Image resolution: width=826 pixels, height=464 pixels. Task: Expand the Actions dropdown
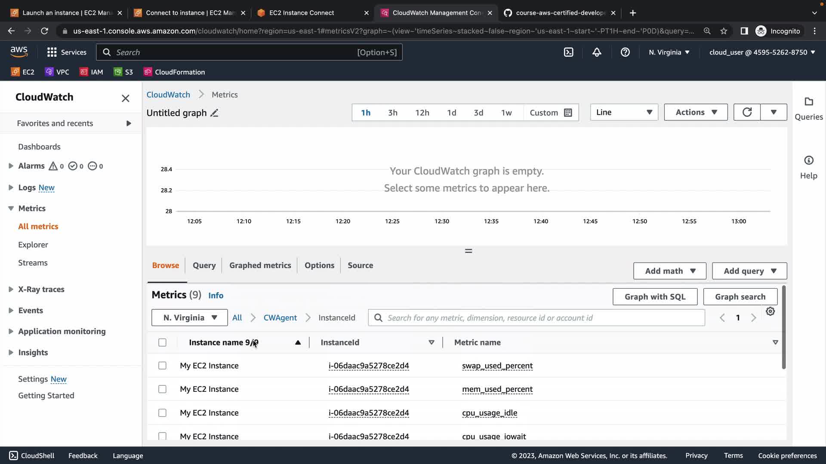click(696, 112)
